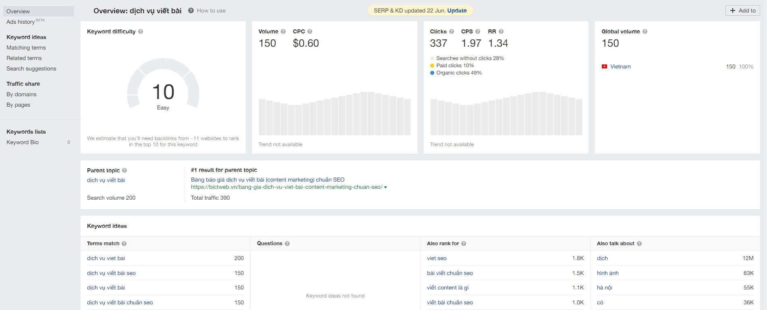Click parent topic link dịch vụ viết bài
Viewport: 767px width, 310px height.
coord(106,180)
